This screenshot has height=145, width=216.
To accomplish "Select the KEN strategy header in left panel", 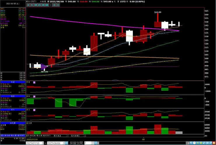I will tap(13, 135).
